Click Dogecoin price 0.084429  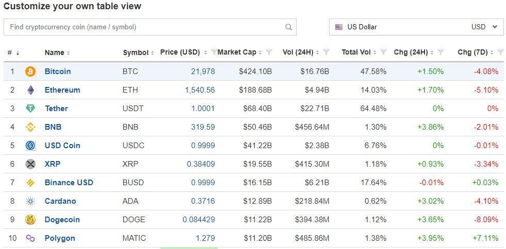(199, 220)
